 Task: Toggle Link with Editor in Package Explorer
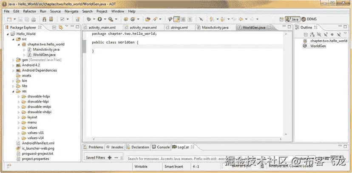point(61,27)
